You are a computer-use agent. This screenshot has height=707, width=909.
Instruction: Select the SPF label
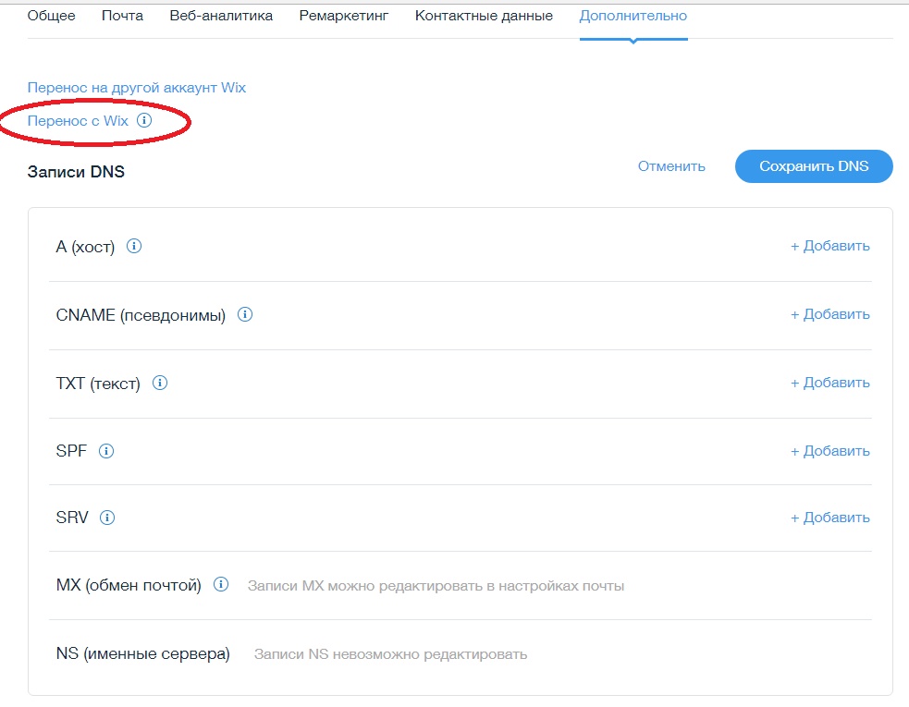pos(71,451)
